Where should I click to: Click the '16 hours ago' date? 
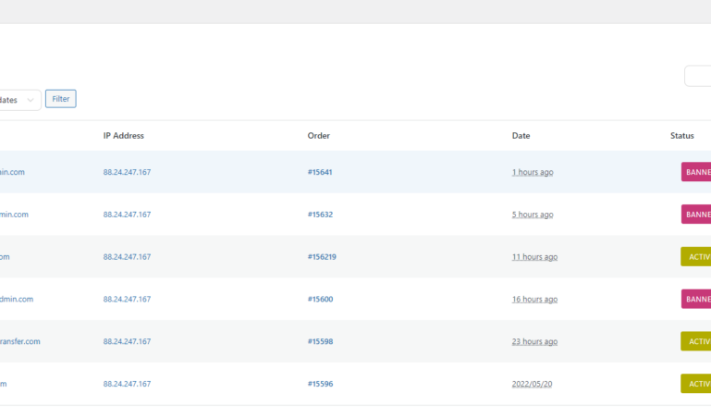pyautogui.click(x=534, y=300)
